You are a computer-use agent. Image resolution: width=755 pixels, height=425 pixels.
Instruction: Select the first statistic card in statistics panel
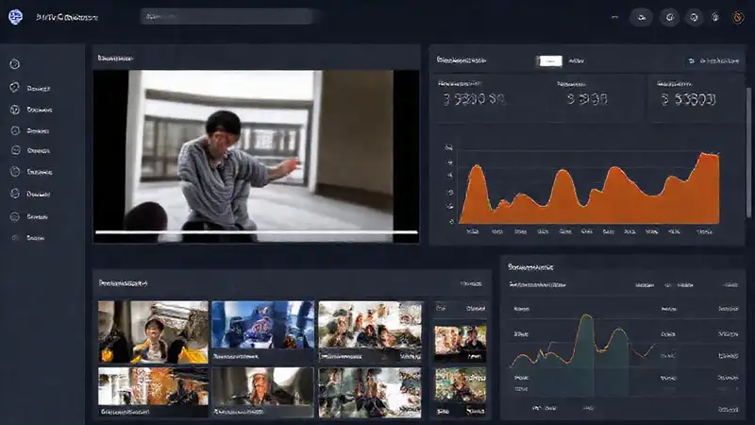(x=490, y=98)
